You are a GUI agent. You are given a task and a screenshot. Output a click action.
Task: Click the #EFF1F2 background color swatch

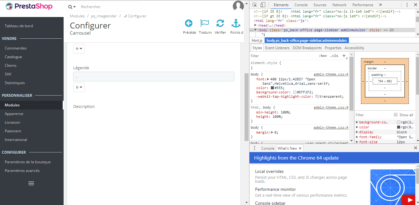click(x=295, y=92)
